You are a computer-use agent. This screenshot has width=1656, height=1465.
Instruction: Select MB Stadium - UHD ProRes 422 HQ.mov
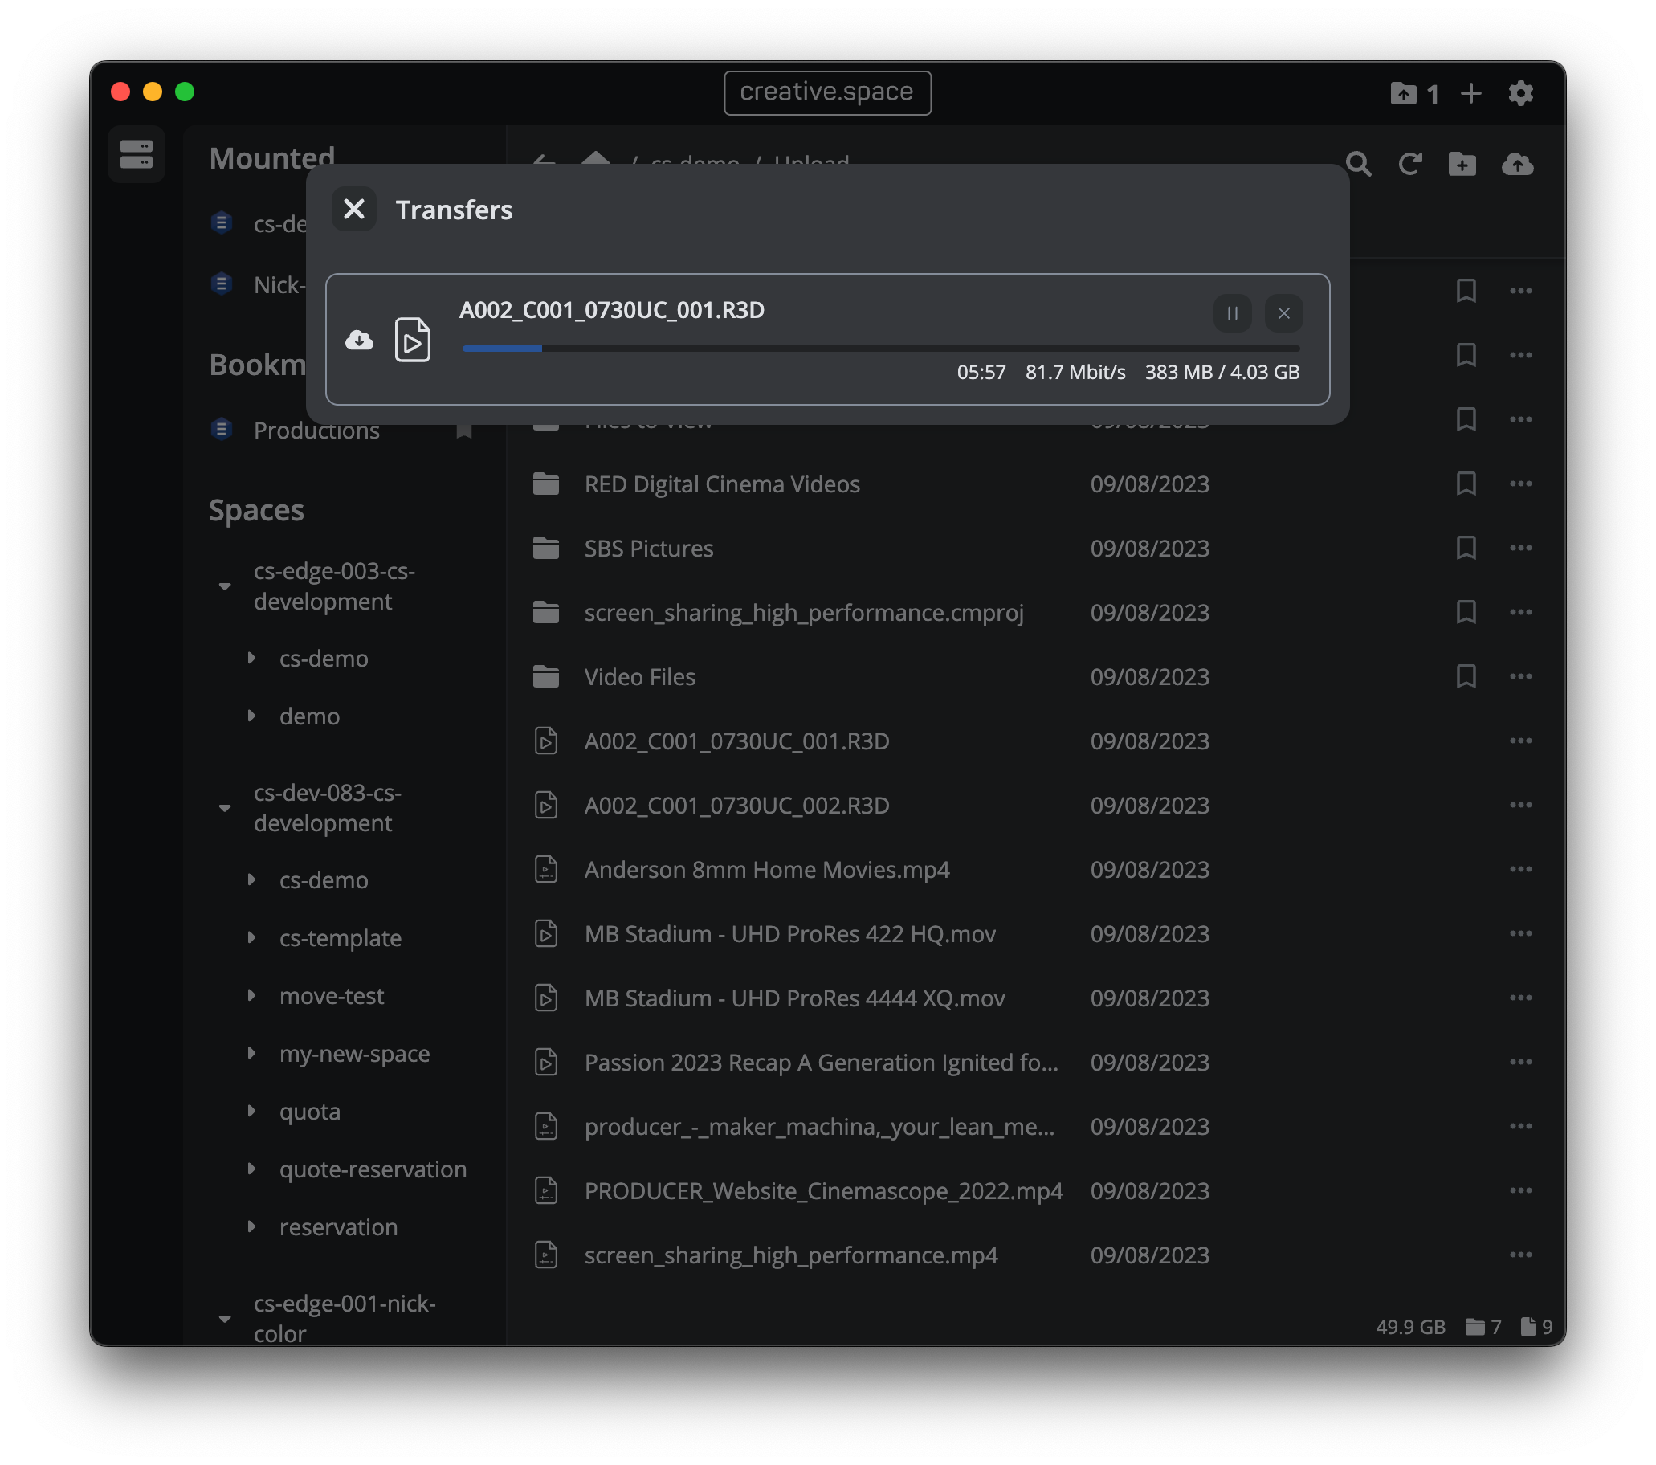[791, 933]
